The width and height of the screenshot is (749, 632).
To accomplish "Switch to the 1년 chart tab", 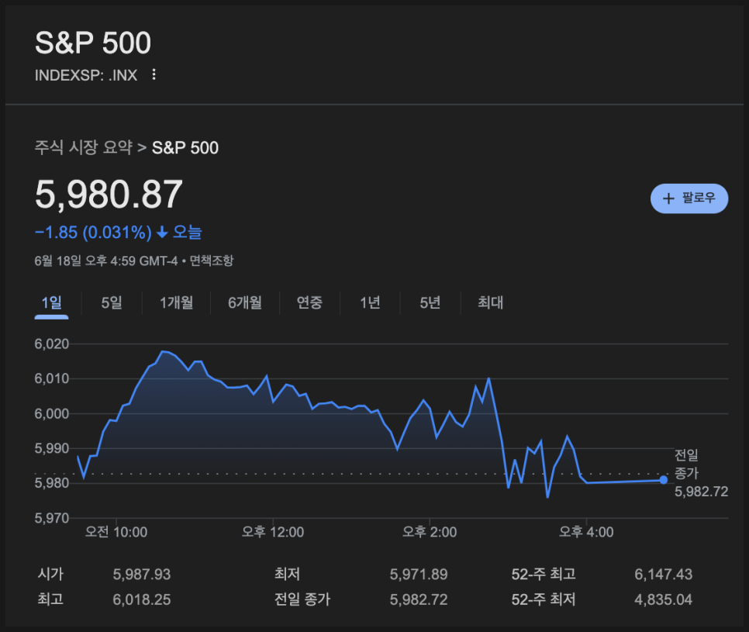I will click(370, 303).
